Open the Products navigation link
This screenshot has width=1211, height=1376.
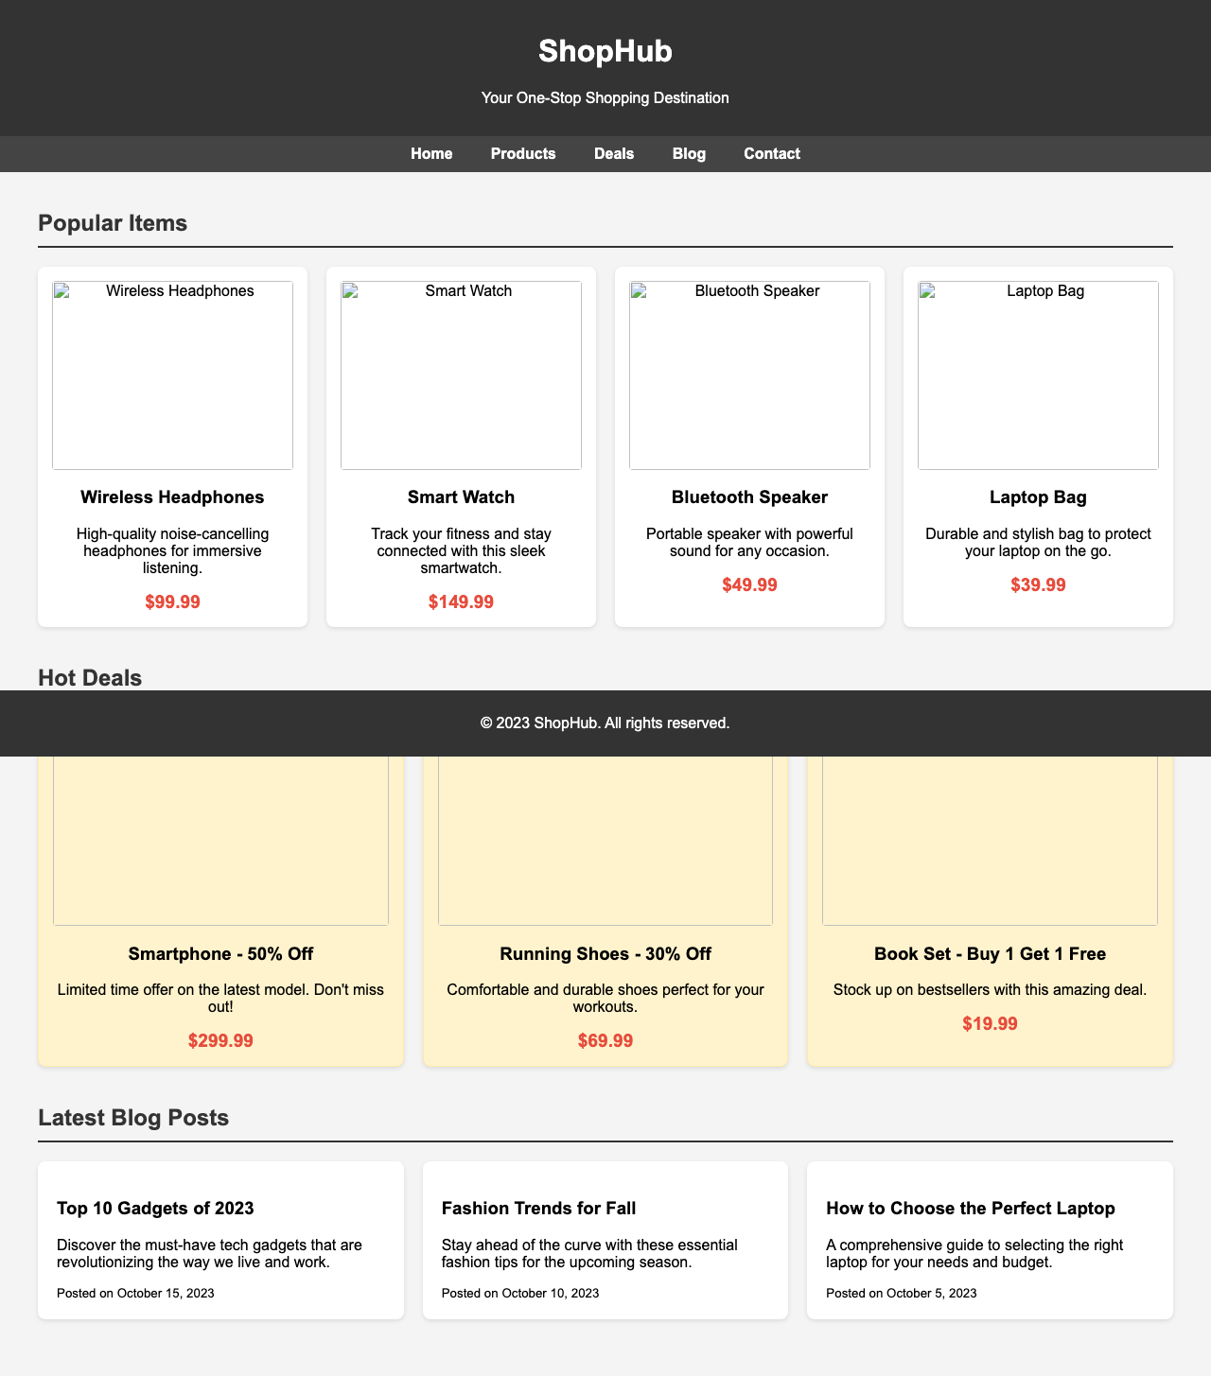523,153
